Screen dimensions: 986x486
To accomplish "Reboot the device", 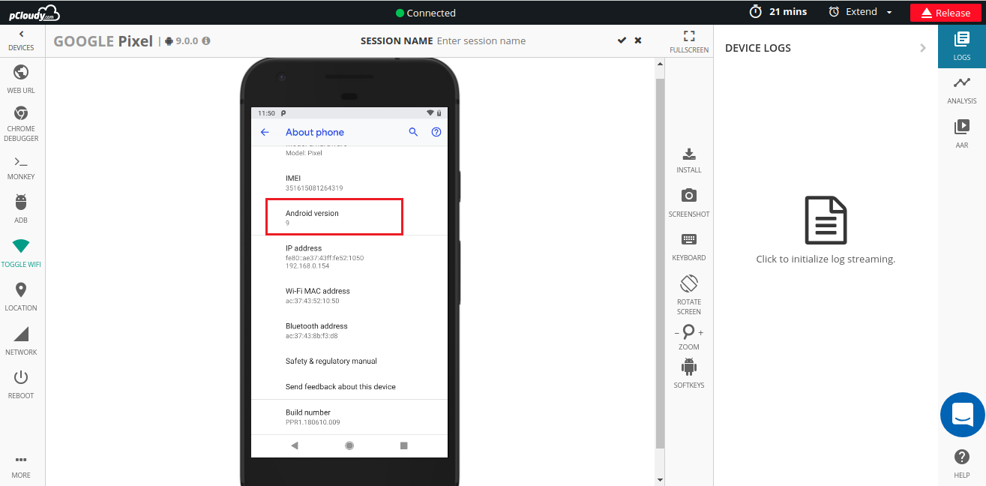I will point(21,384).
